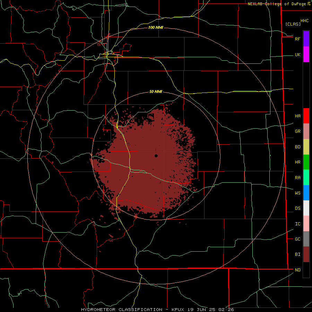Click the "ND" legend label
This screenshot has height=312, width=312.
click(298, 270)
